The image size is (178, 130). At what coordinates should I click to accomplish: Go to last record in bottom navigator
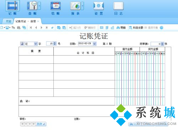pyautogui.click(x=34, y=124)
